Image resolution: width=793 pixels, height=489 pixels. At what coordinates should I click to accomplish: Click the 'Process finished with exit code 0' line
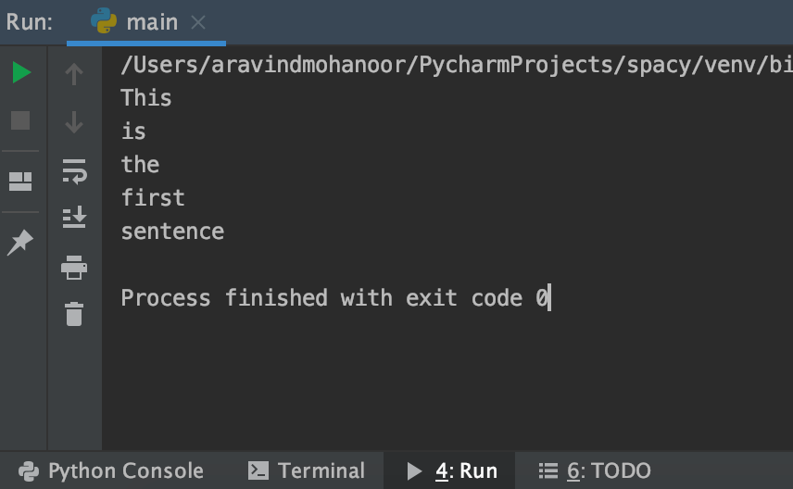point(334,297)
